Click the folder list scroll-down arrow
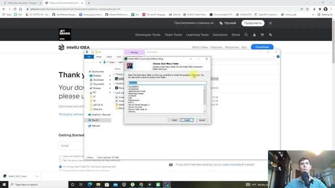 click(x=205, y=112)
